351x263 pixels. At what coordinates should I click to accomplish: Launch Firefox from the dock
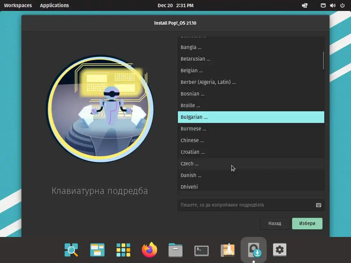(149, 250)
